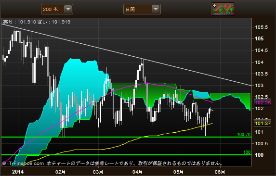Click the magenta 102.25 price label
This screenshot has height=176, width=276.
263,103
